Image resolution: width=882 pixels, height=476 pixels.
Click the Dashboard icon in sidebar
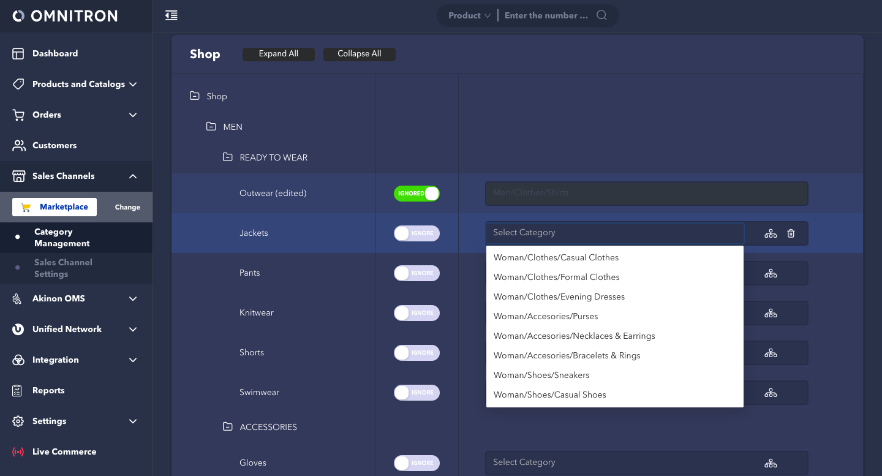tap(18, 54)
